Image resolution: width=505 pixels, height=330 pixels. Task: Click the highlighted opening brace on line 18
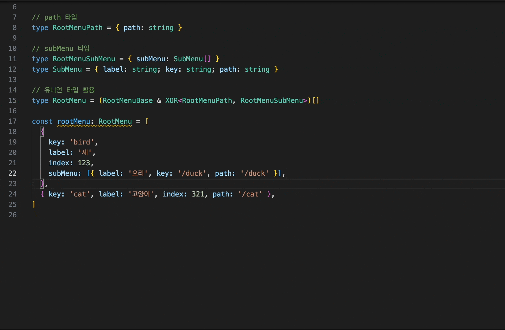(42, 132)
